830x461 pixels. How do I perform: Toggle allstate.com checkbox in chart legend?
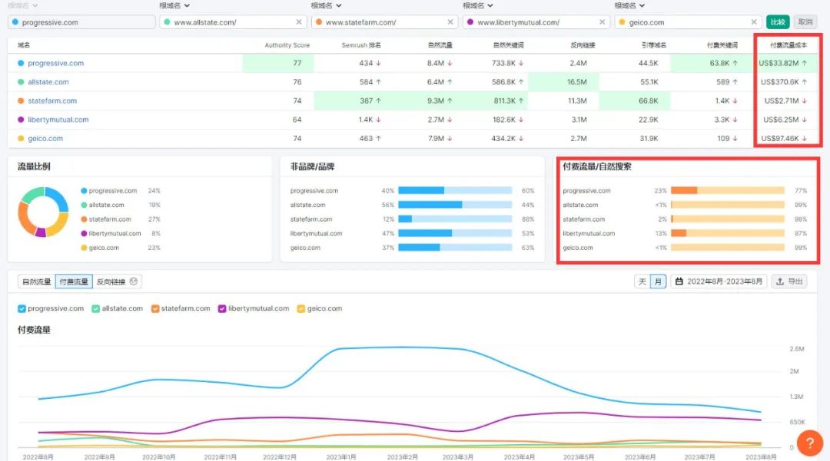(96, 308)
